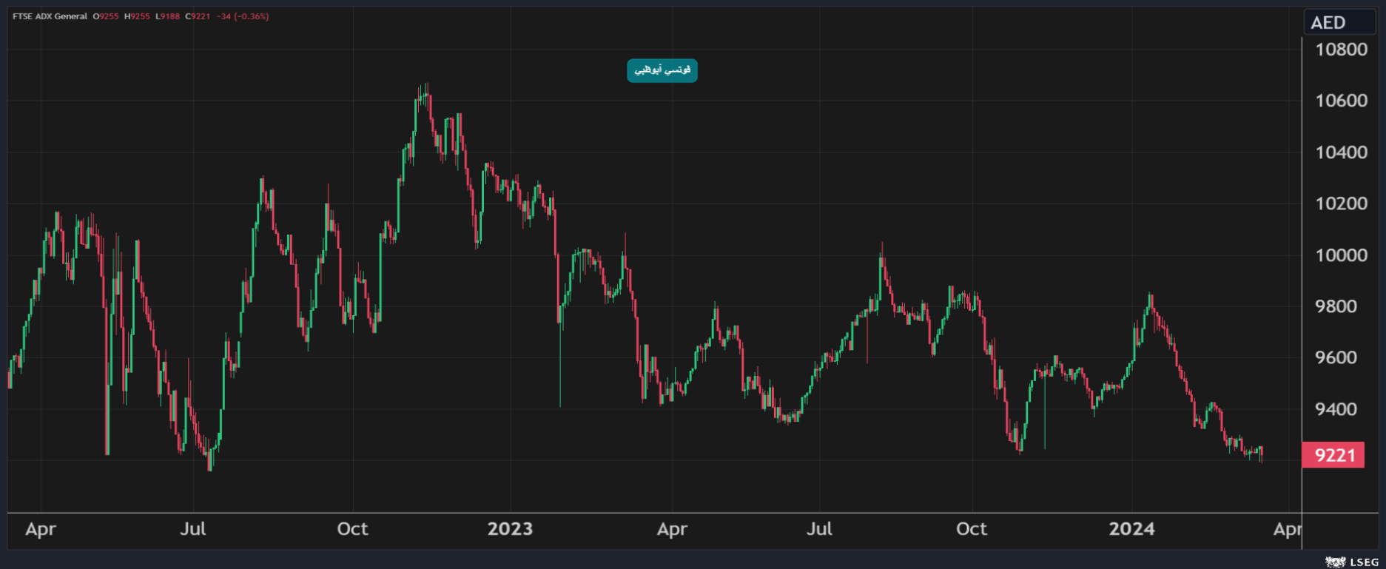The width and height of the screenshot is (1386, 569).
Task: Click the 9600 price axis label
Action: pyautogui.click(x=1336, y=357)
